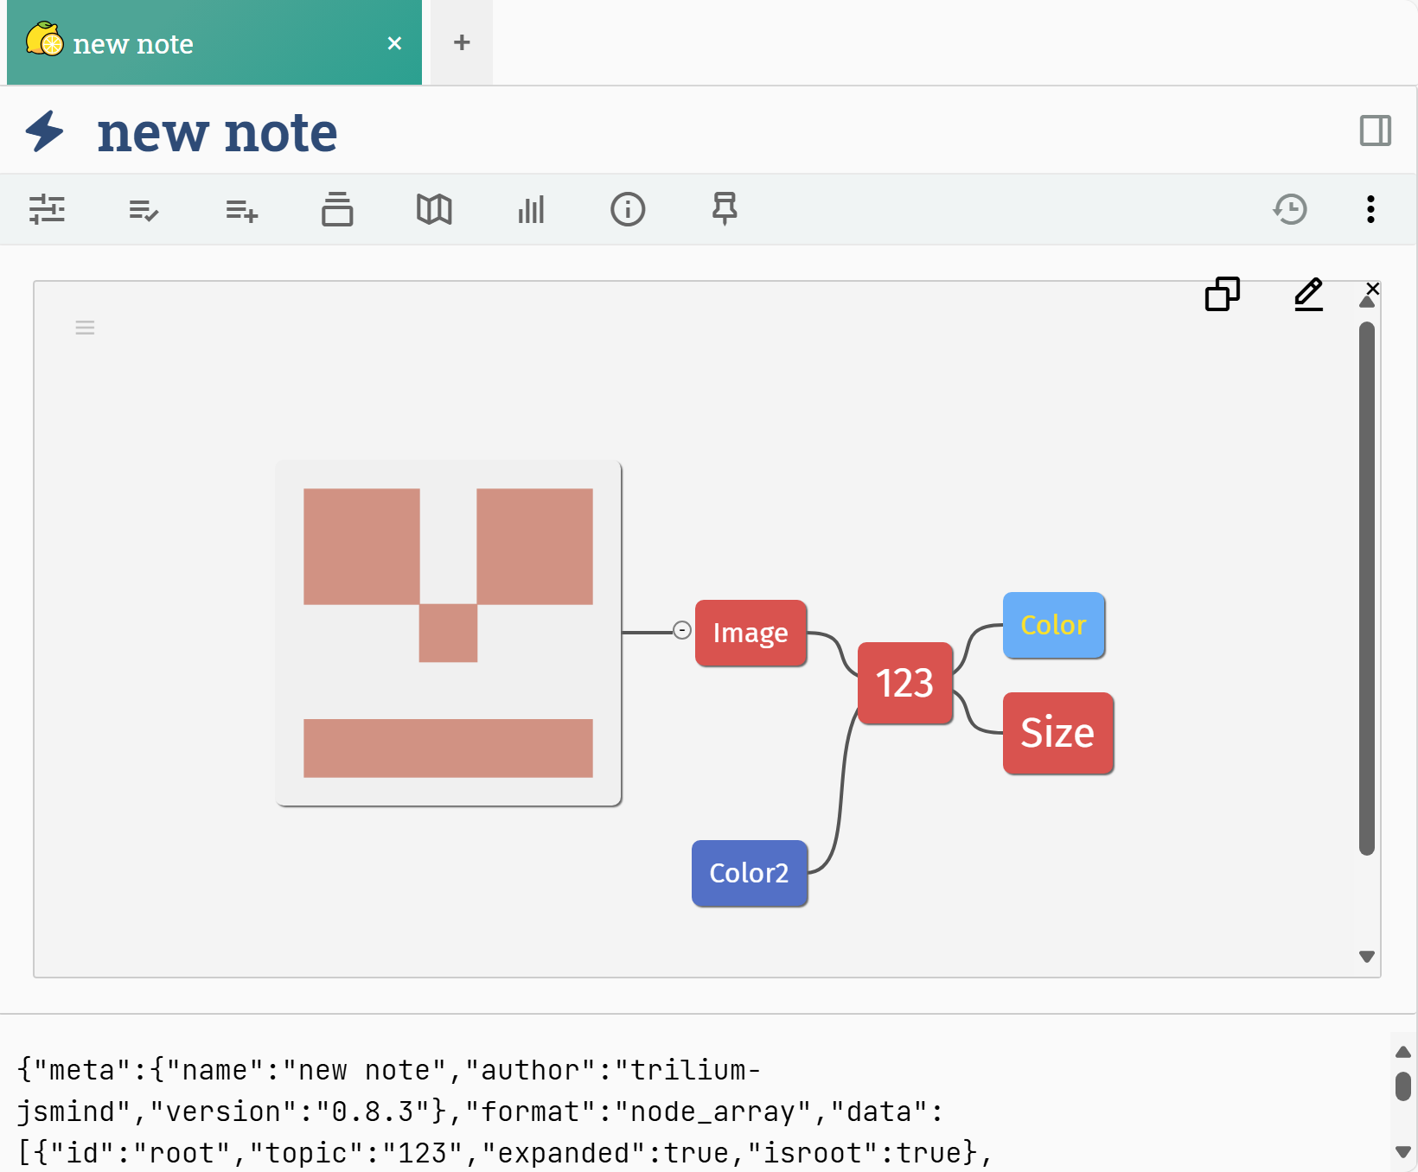Close the mind map widget
The width and height of the screenshot is (1418, 1172).
pos(1372,289)
